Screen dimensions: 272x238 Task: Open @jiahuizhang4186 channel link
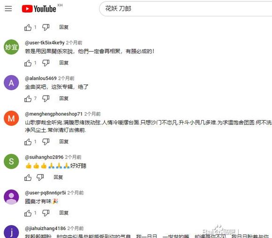click(45, 228)
